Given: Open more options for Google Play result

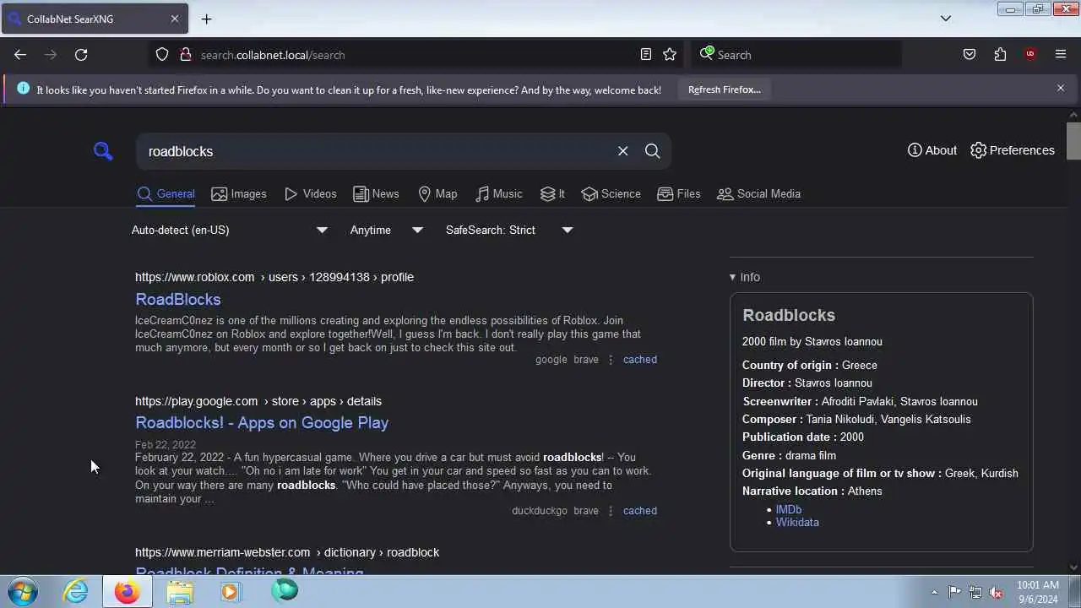Looking at the screenshot, I should [611, 511].
